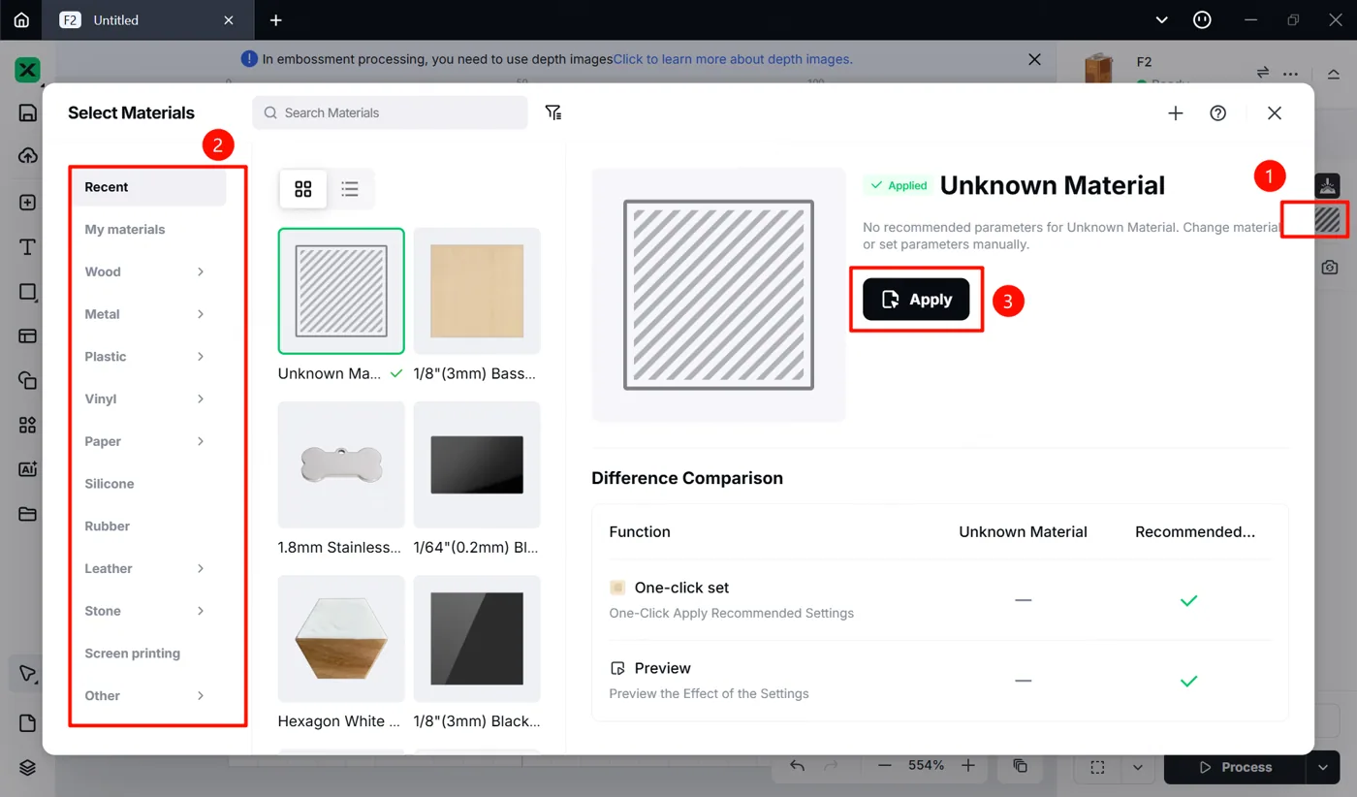This screenshot has width=1357, height=797.
Task: Open the learn more about depth images link
Action: [733, 59]
